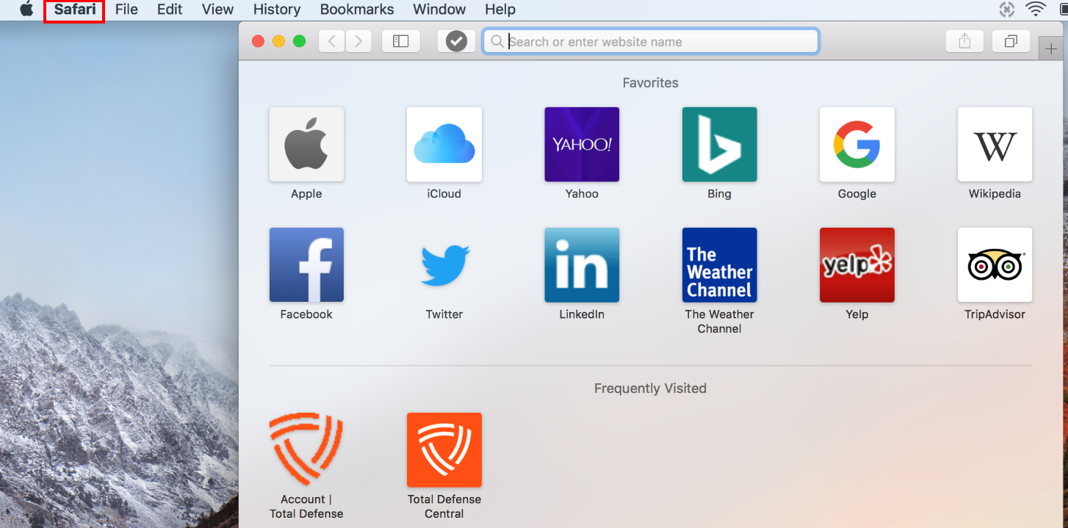Open the History menu
This screenshot has height=528, width=1068.
pyautogui.click(x=277, y=10)
